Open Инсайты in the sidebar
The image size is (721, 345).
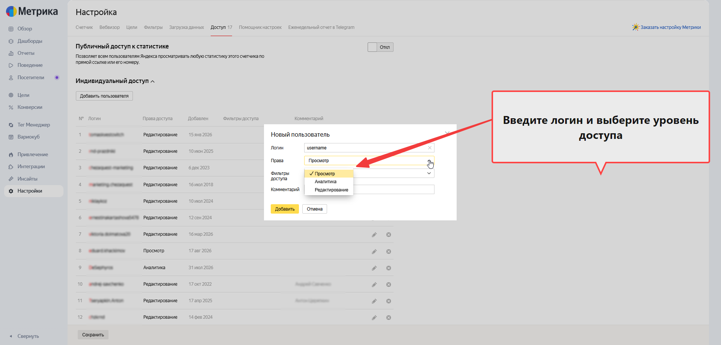coord(27,179)
